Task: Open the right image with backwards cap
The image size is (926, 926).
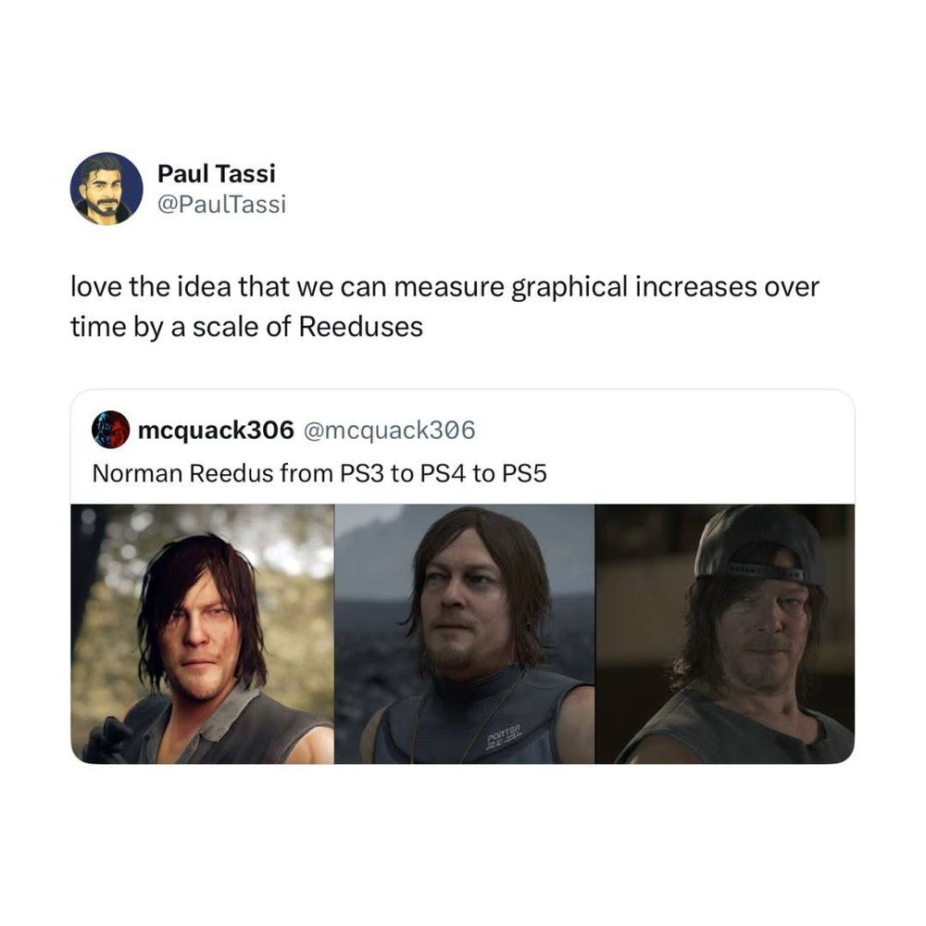Action: 725,633
